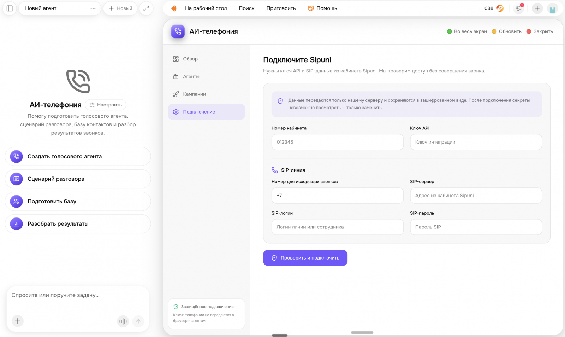Screen dimensions: 565x337
Task: Click Обновить to reload the app
Action: pyautogui.click(x=507, y=31)
